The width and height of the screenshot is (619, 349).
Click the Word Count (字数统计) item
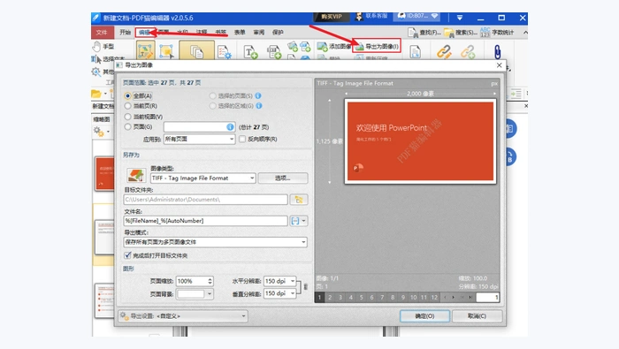click(x=497, y=33)
